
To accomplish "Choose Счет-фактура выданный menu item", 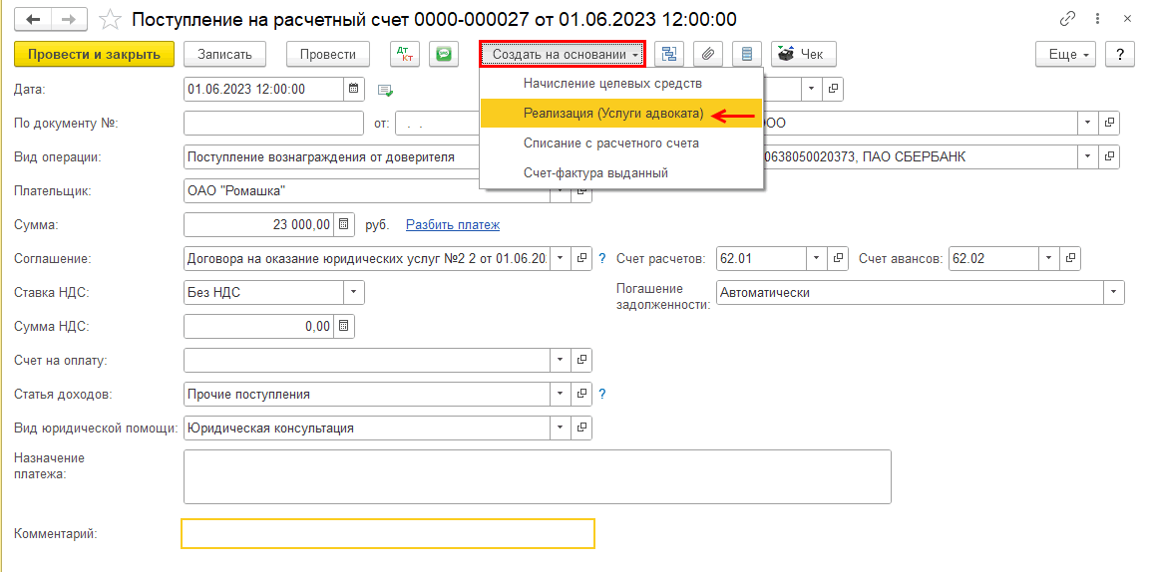I will tap(595, 172).
